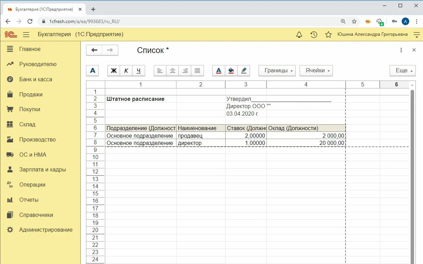Open notifications bell
The width and height of the screenshot is (423, 264).
tap(299, 34)
